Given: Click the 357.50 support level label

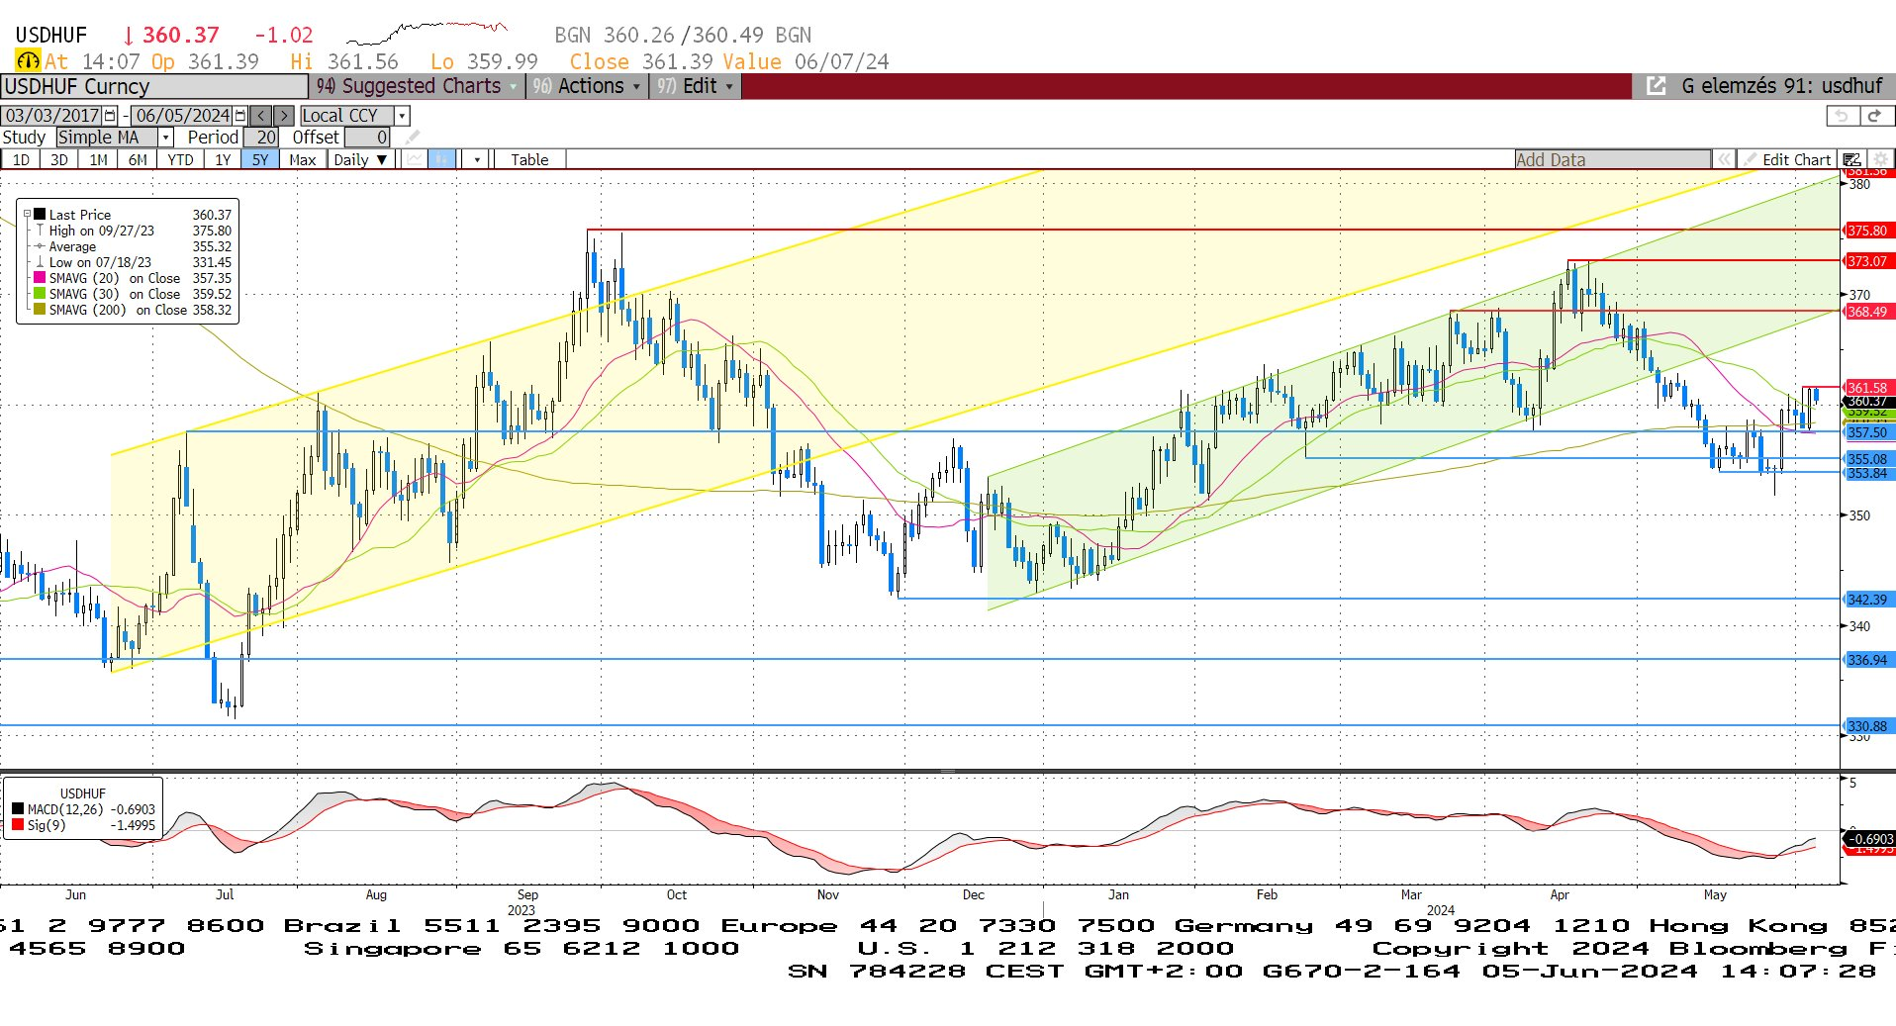Looking at the screenshot, I should (x=1868, y=432).
